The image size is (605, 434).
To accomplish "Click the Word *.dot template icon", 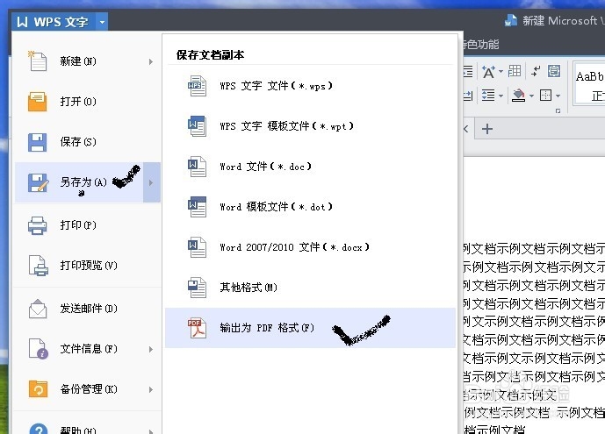I will (x=197, y=207).
